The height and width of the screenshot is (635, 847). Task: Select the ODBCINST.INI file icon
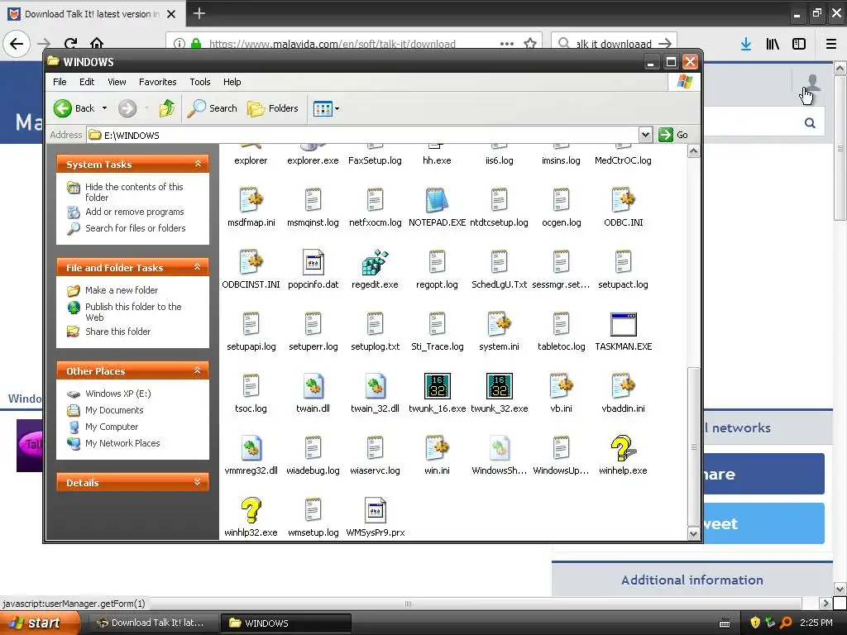click(x=251, y=262)
